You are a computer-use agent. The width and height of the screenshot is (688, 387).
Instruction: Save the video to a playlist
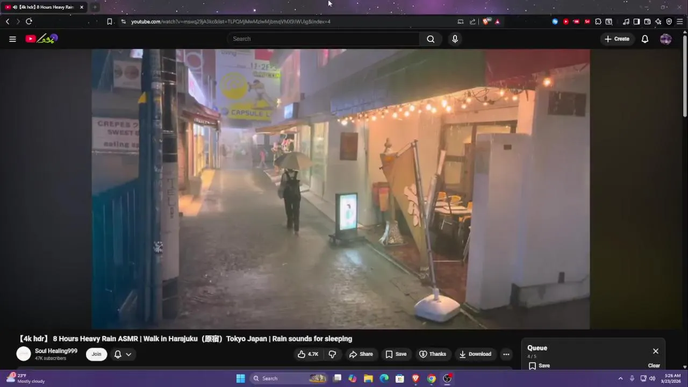point(396,354)
